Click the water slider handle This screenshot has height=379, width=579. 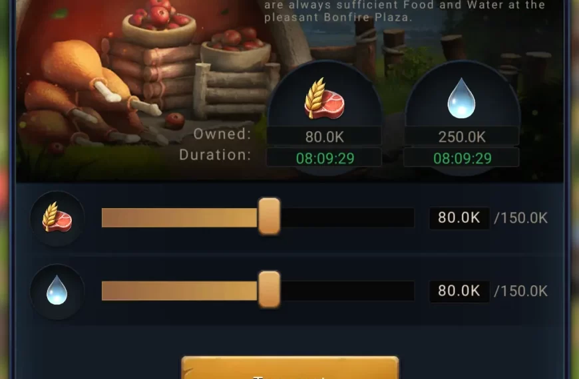pyautogui.click(x=269, y=290)
